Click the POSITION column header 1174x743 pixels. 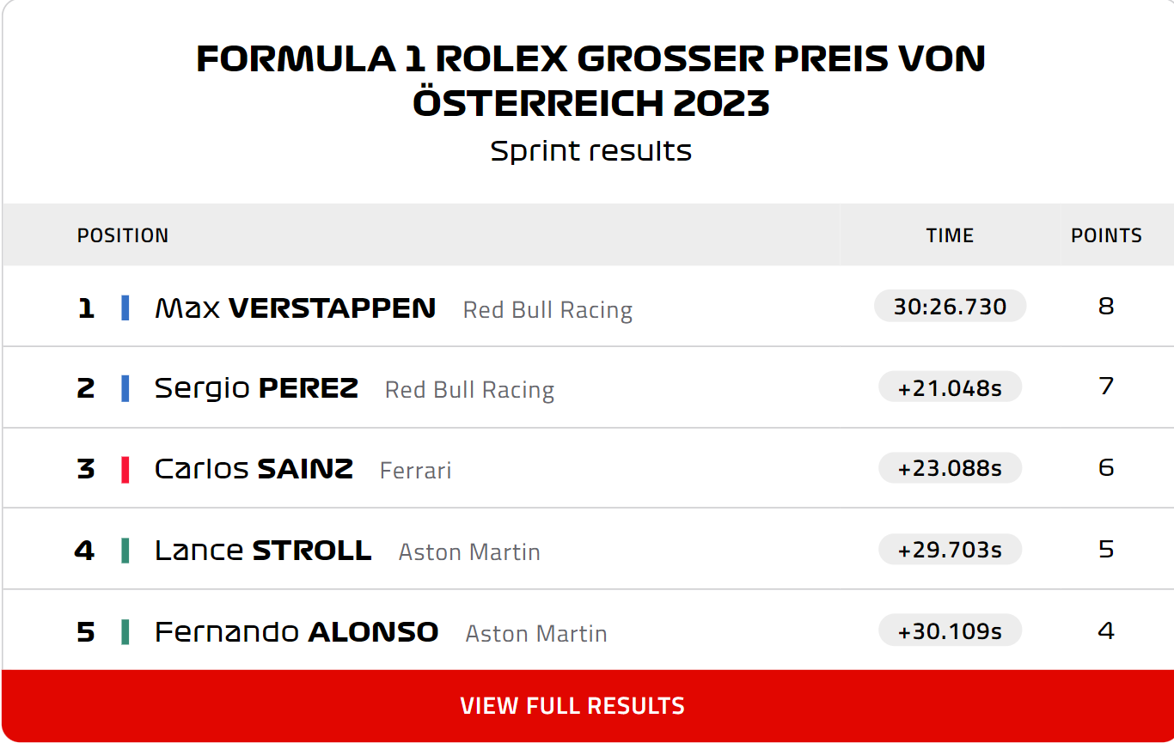tap(123, 235)
